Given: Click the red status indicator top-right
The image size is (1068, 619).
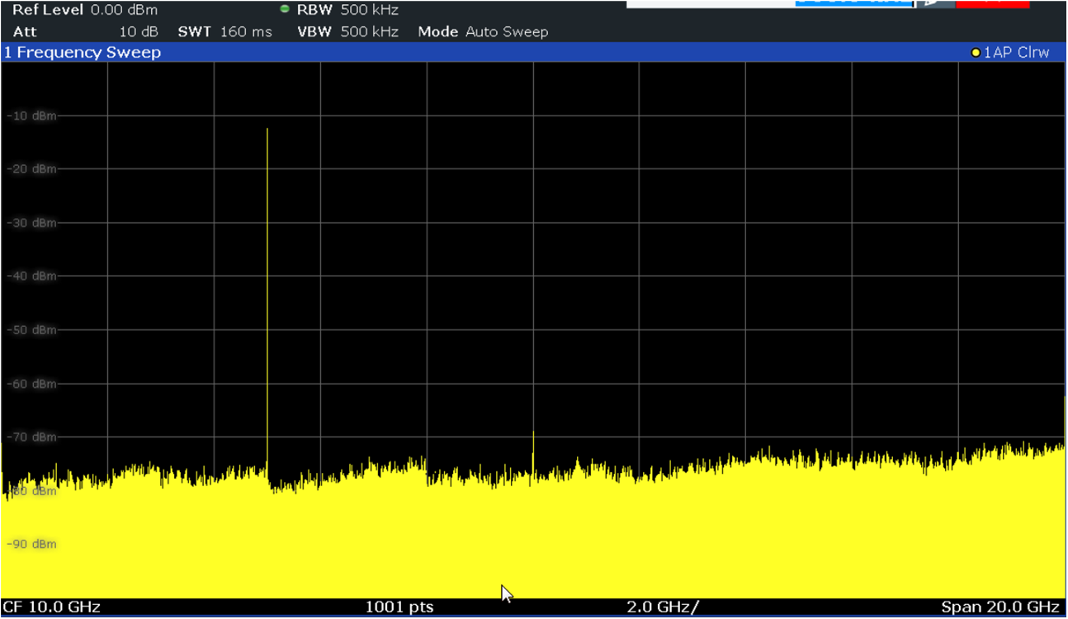Looking at the screenshot, I should (991, 5).
